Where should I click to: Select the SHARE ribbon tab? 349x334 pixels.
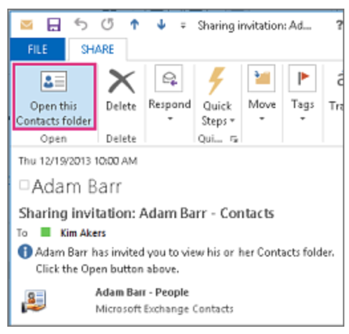(98, 49)
